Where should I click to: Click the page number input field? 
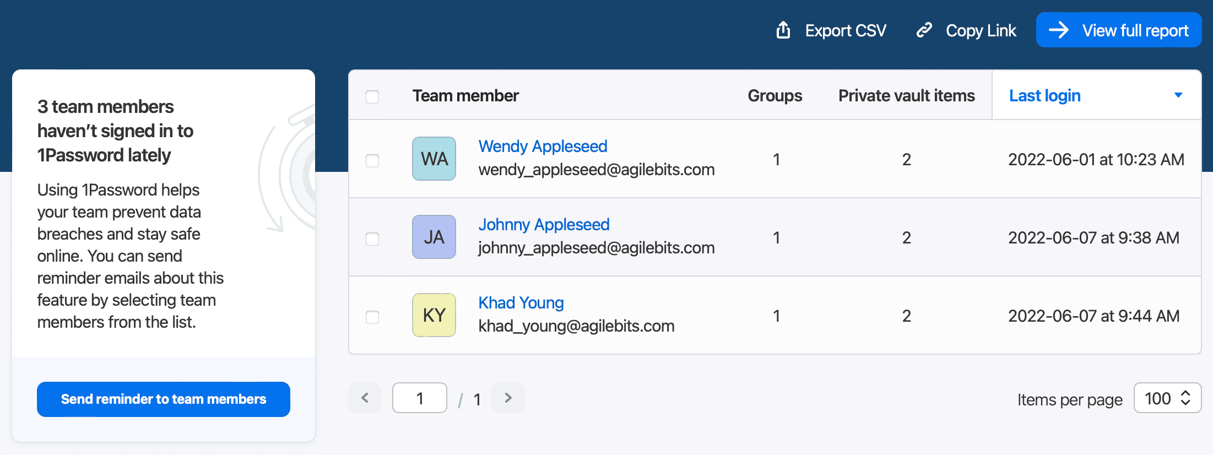pyautogui.click(x=420, y=398)
